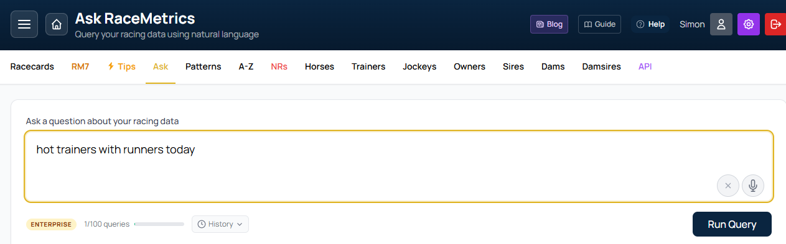Open the user profile icon
Image resolution: width=786 pixels, height=244 pixels.
coord(721,24)
